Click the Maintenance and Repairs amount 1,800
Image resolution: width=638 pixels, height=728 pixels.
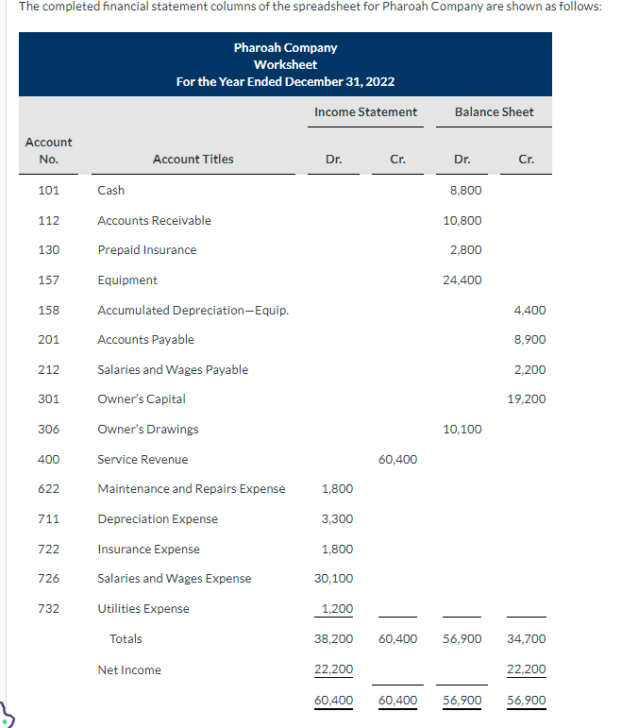(337, 489)
